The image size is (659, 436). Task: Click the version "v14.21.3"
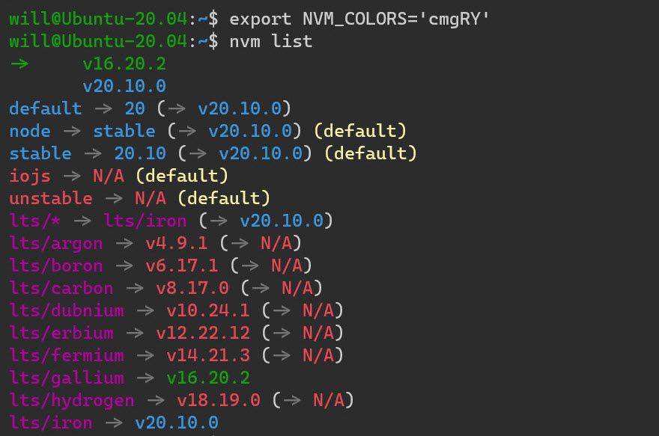(208, 356)
